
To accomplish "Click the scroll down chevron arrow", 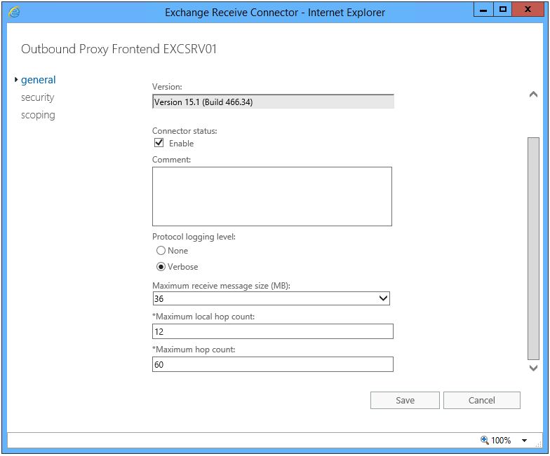I will click(533, 368).
